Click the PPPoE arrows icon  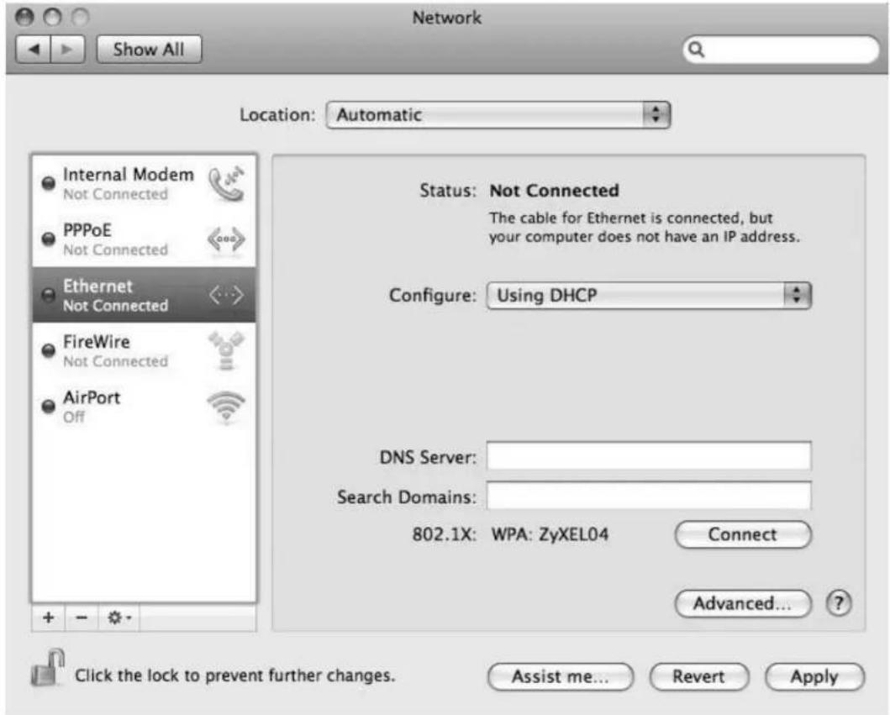(x=226, y=239)
